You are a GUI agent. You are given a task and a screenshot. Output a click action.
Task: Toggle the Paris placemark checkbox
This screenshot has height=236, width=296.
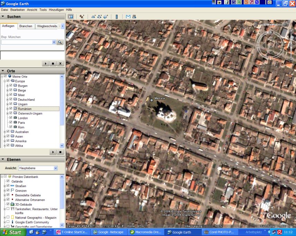[x=11, y=122]
